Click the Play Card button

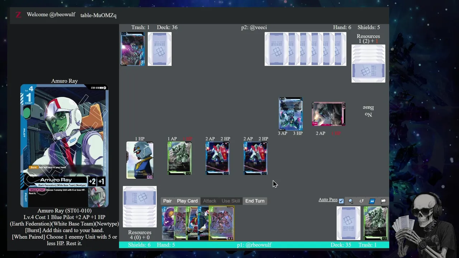coord(187,201)
